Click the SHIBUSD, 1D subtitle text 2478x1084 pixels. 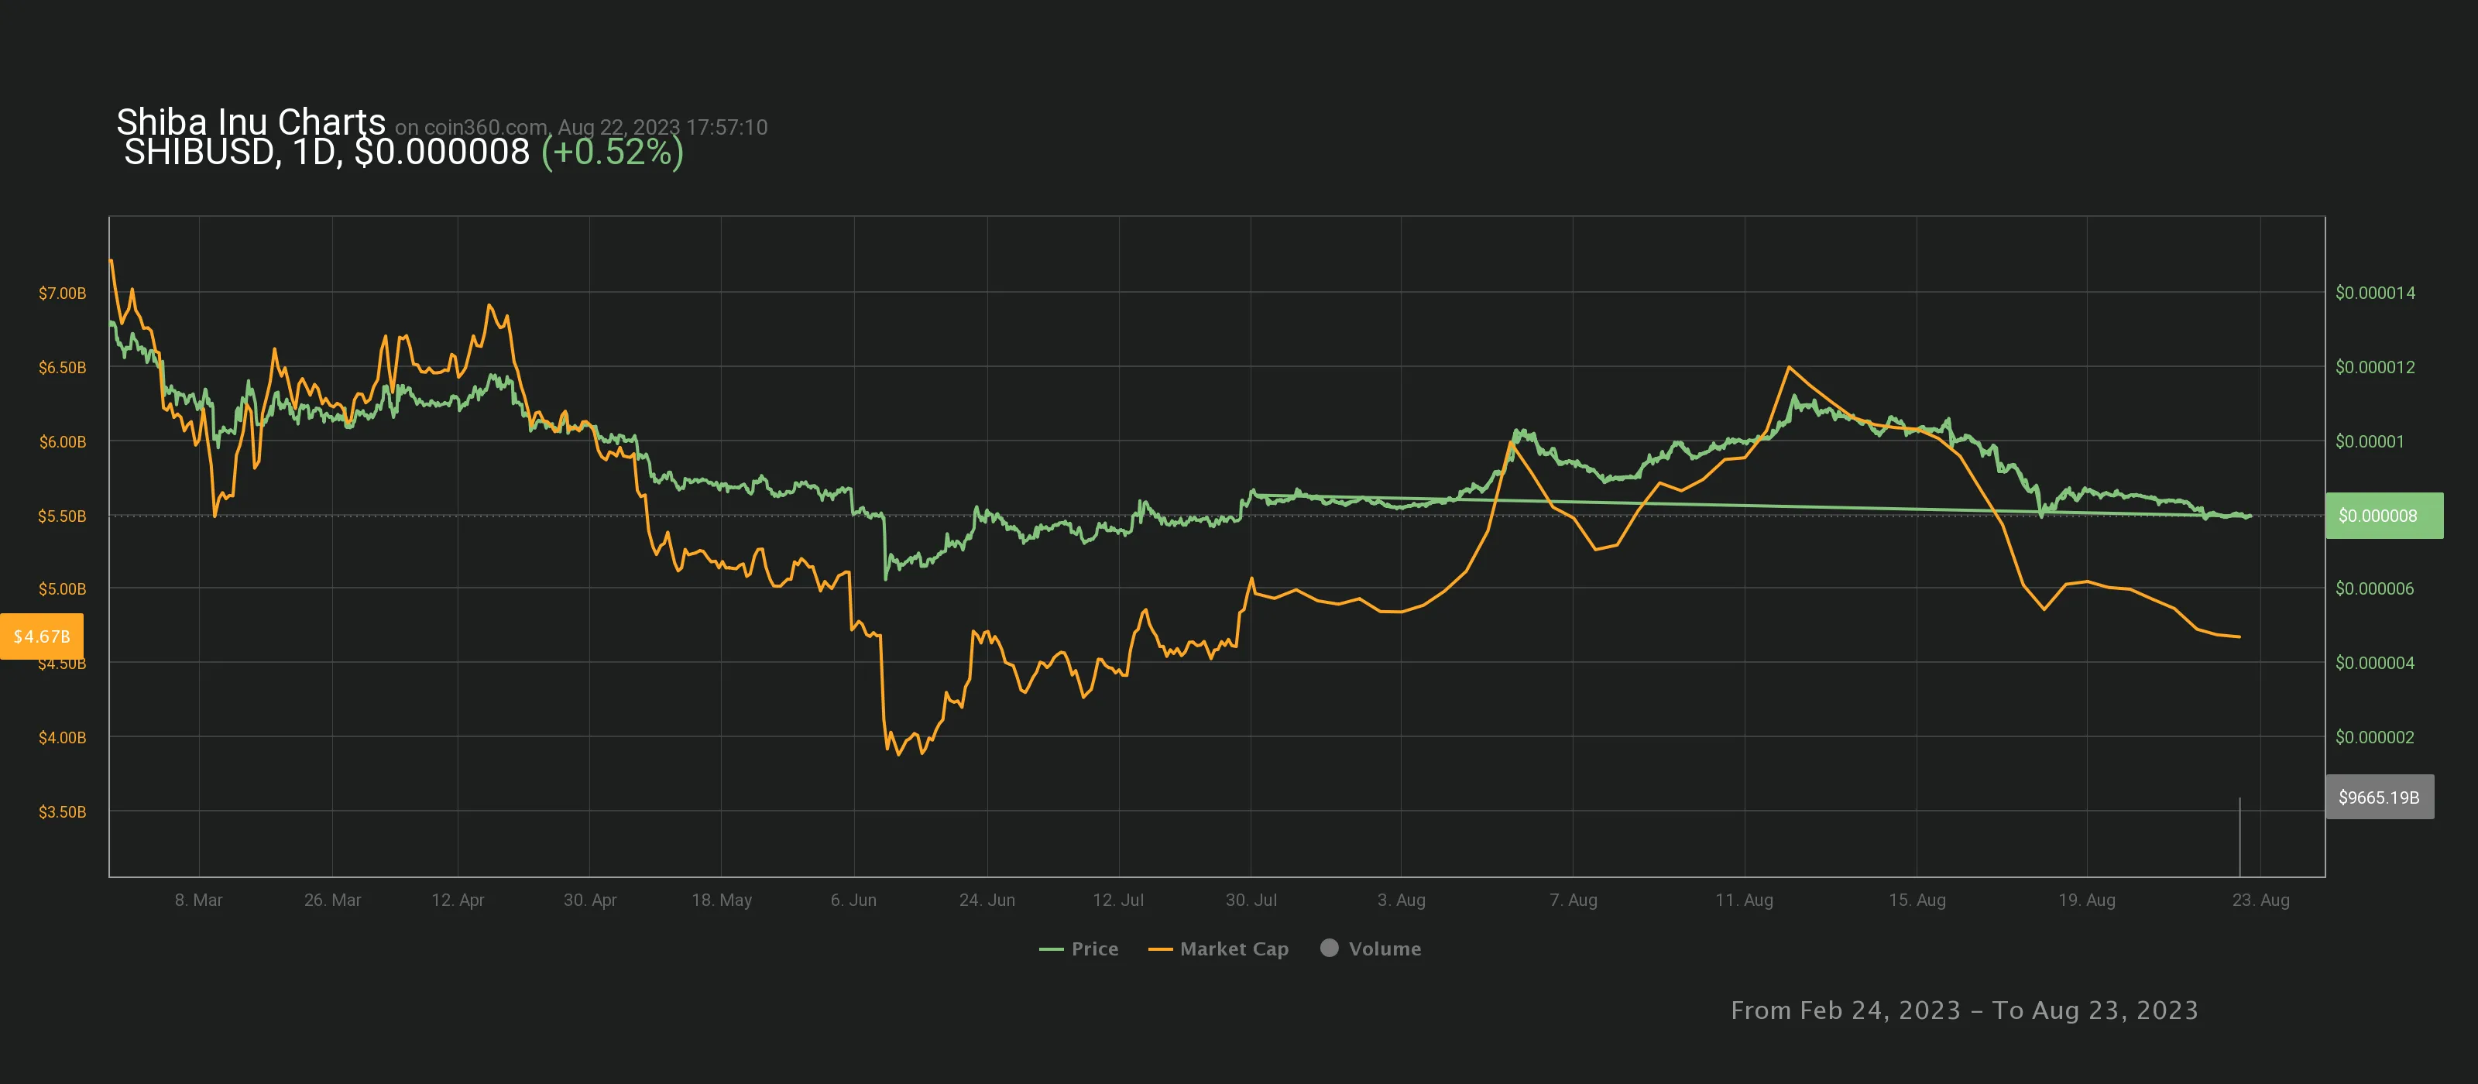[231, 152]
